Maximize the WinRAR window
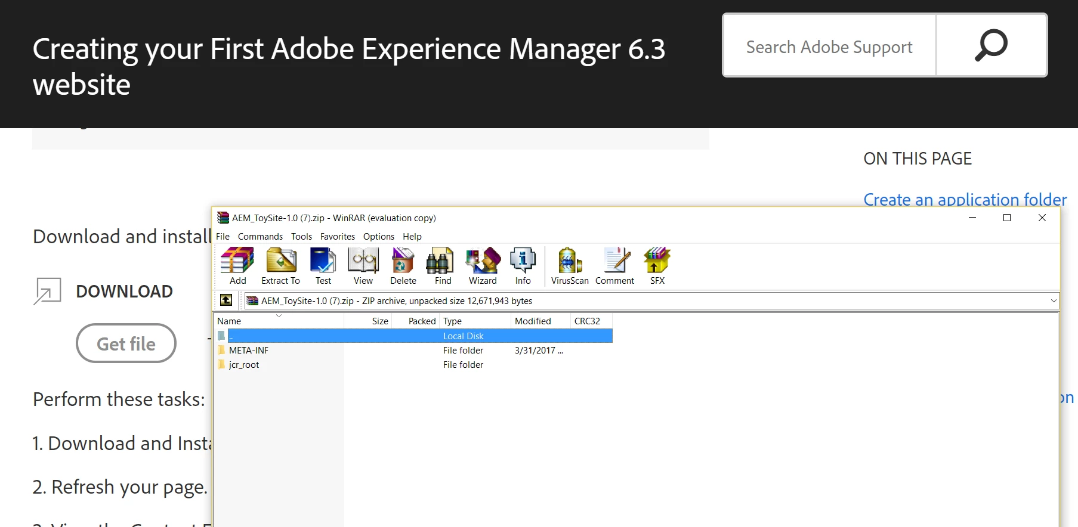The height and width of the screenshot is (527, 1078). pos(1007,218)
